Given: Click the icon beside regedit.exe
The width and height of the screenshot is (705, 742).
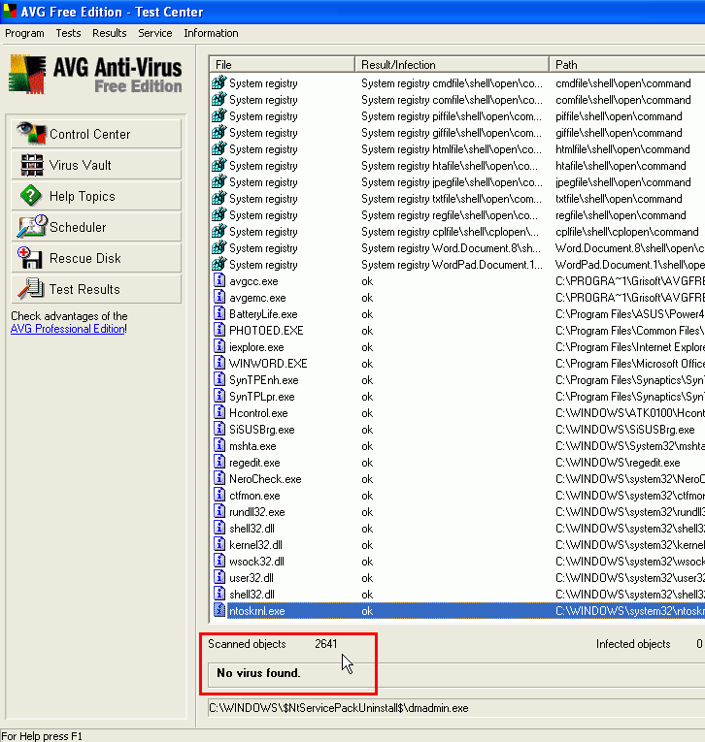Looking at the screenshot, I should [x=218, y=462].
